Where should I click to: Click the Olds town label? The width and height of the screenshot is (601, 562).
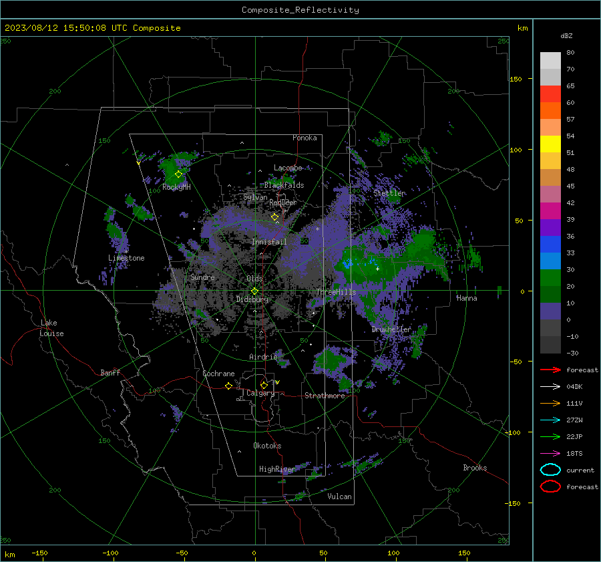click(x=254, y=279)
